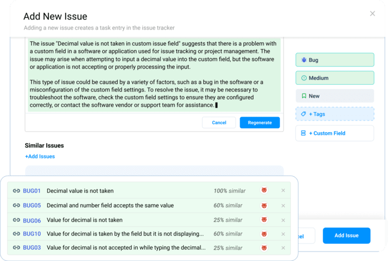Open the Bug issue type dropdown

334,60
